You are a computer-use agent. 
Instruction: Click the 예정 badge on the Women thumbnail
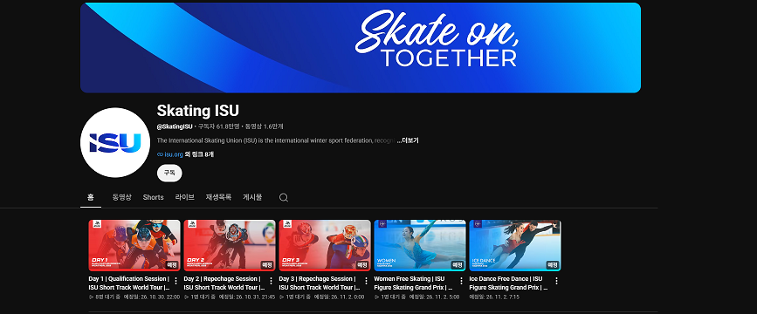(458, 265)
